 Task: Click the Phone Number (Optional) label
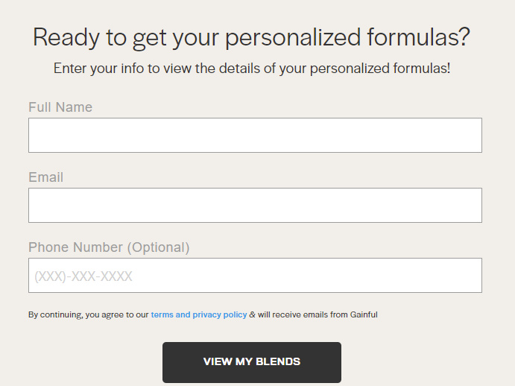pyautogui.click(x=109, y=247)
